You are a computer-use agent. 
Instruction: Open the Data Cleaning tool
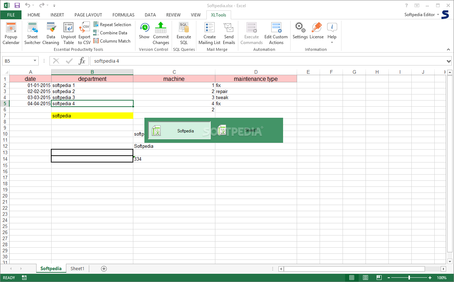click(51, 33)
